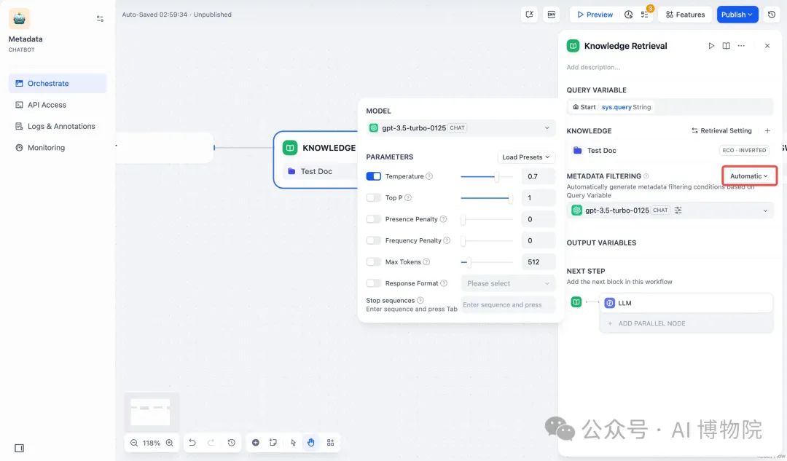Click the Metadata chatbot robot app icon
The height and width of the screenshot is (461, 787).
(x=19, y=18)
